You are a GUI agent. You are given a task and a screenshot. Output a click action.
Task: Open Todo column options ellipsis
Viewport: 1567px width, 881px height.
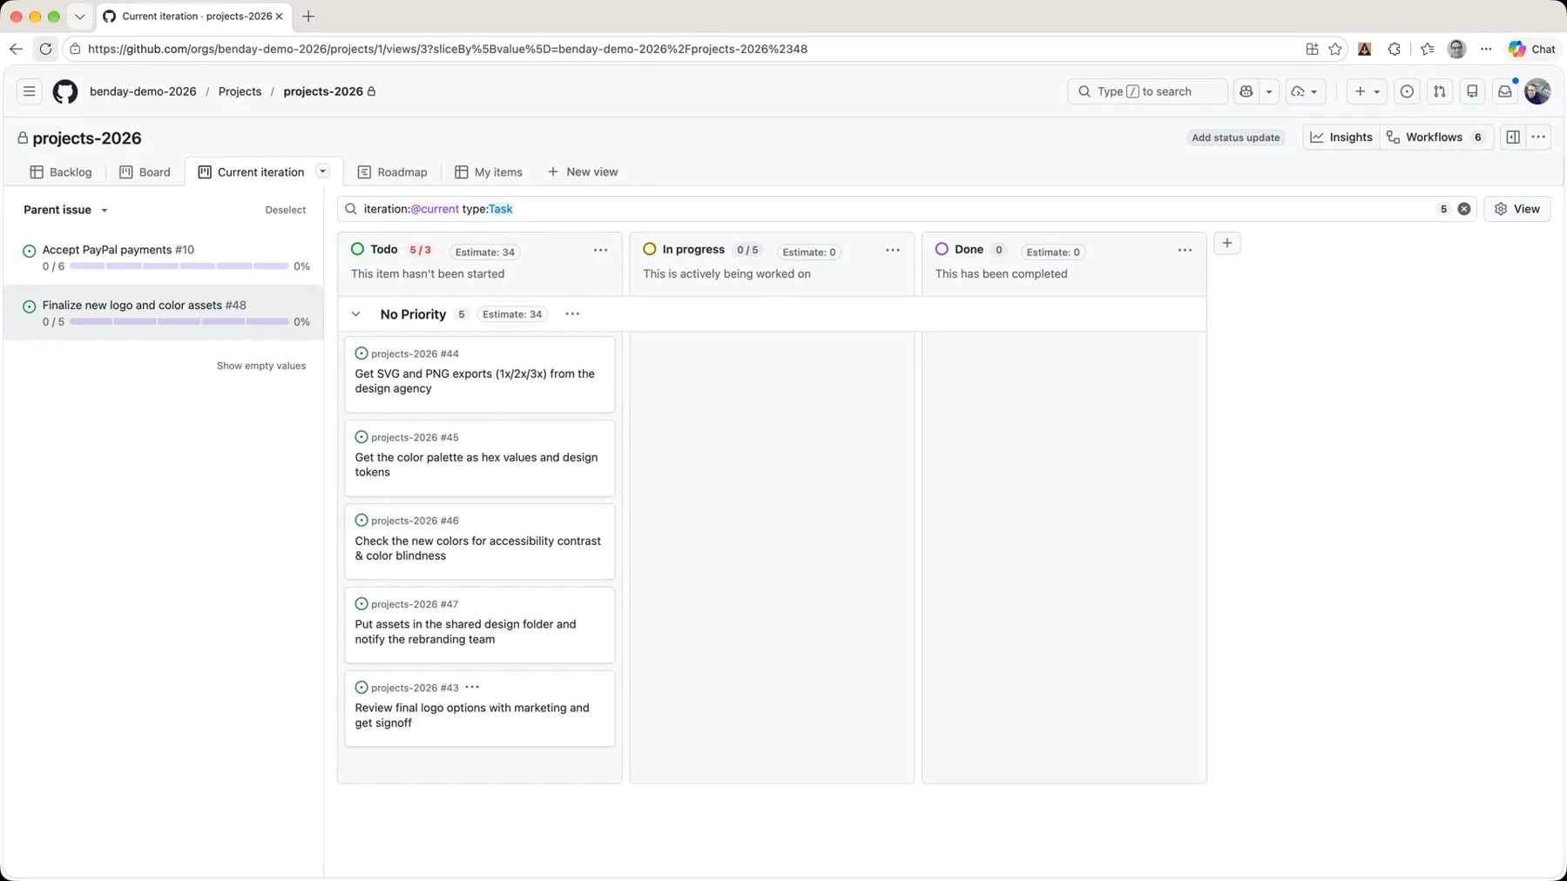pyautogui.click(x=601, y=251)
